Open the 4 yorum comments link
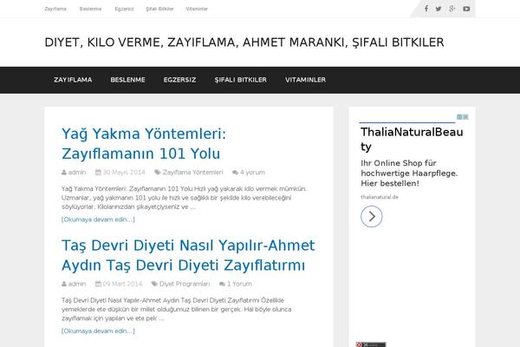 coord(252,173)
